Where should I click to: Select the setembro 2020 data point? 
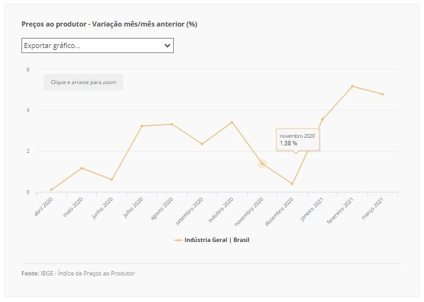(x=202, y=144)
